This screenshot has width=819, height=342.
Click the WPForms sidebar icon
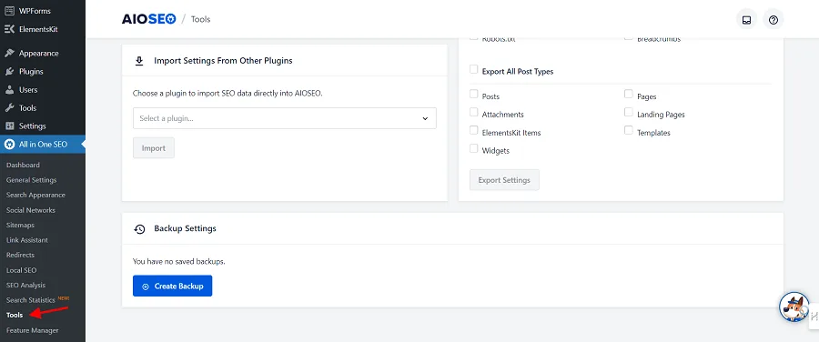[x=9, y=11]
